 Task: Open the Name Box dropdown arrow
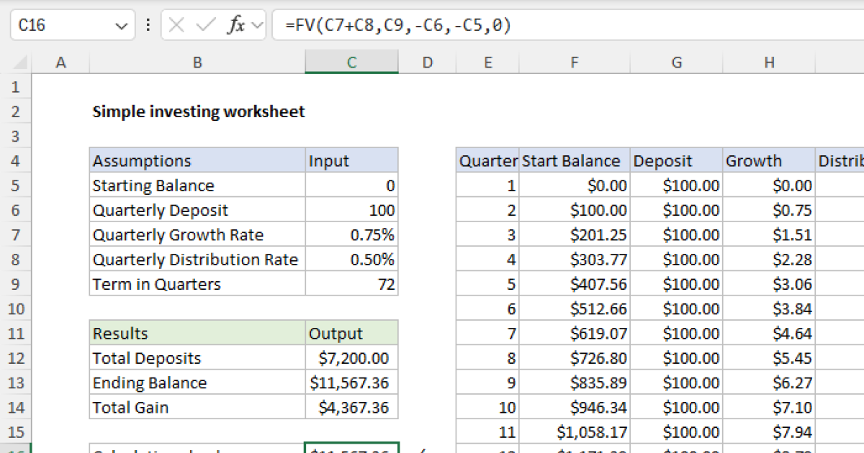[x=122, y=24]
